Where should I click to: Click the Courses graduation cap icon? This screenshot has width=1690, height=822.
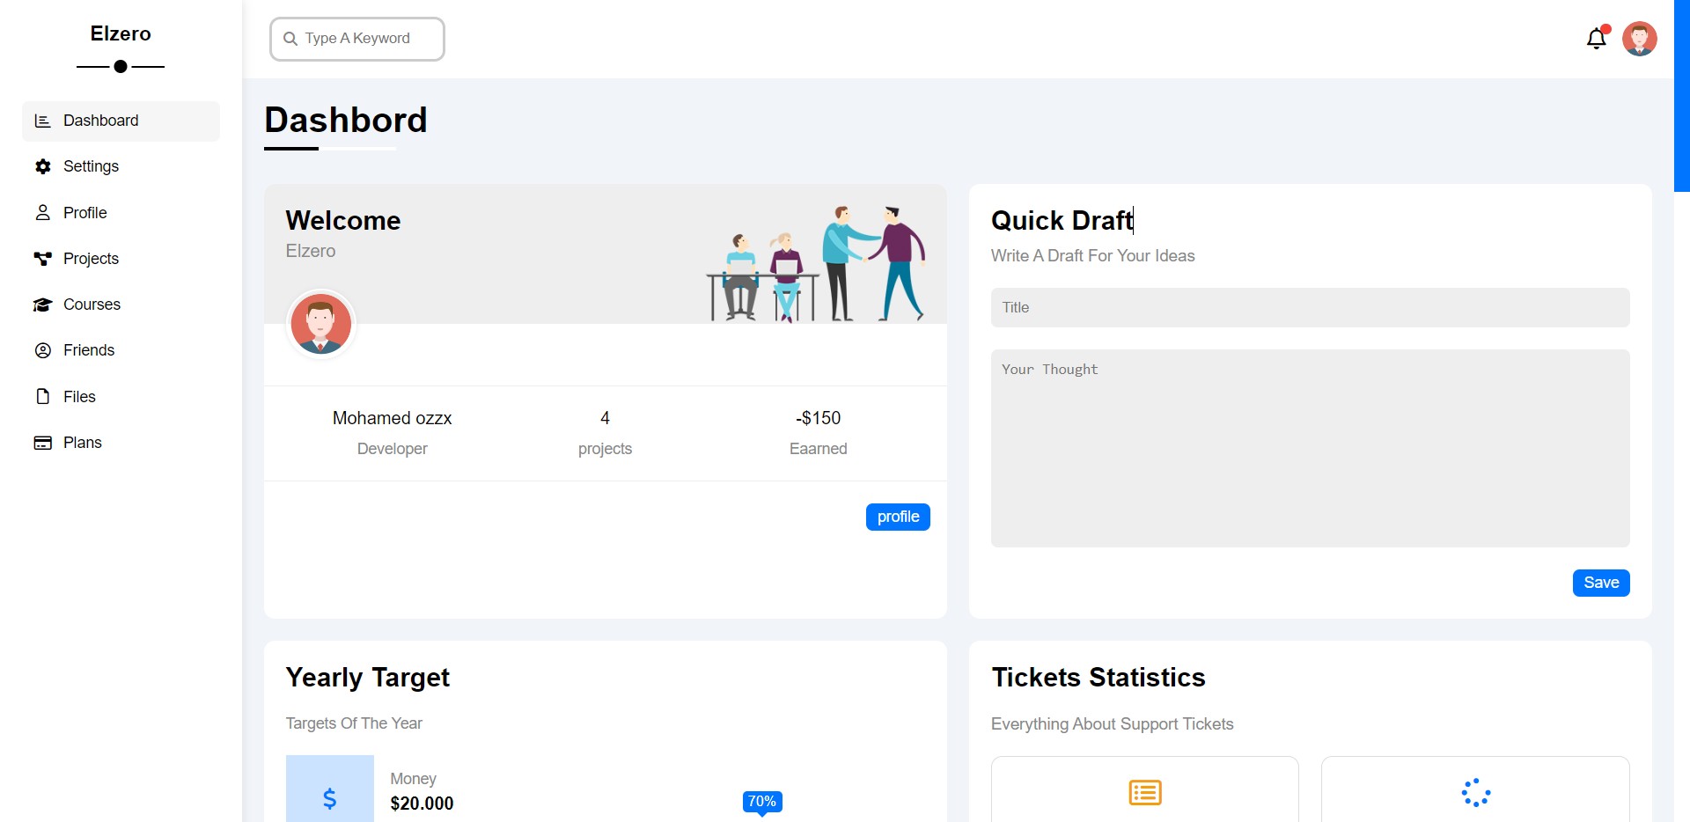click(x=42, y=305)
